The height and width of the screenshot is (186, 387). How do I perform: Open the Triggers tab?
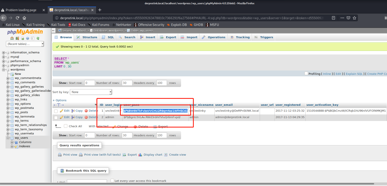263,37
